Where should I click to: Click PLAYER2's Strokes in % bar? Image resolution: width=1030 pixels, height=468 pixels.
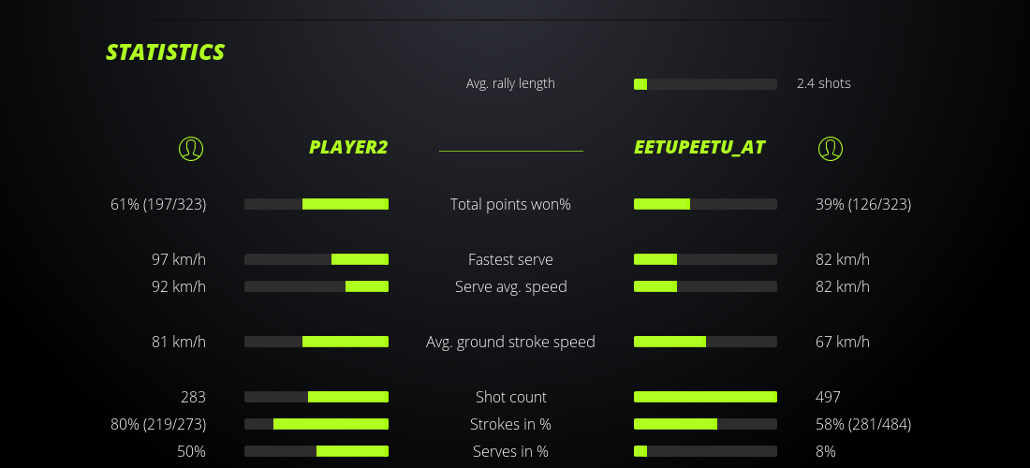[x=316, y=424]
